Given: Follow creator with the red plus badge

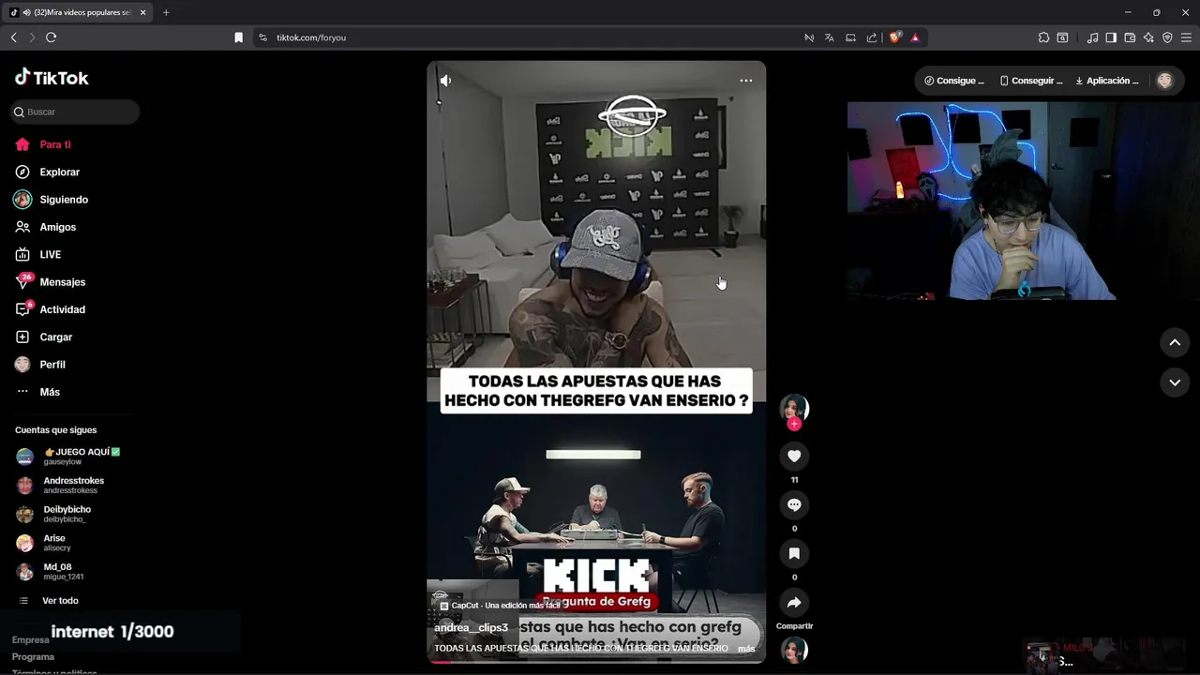Looking at the screenshot, I should 794,424.
